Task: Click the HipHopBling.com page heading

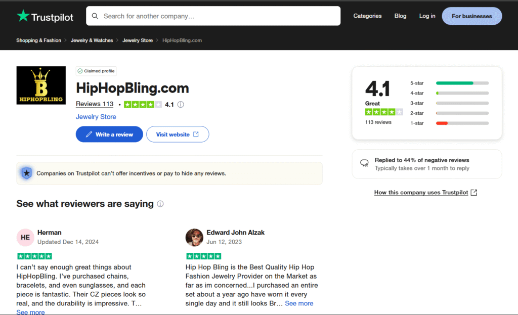Action: 133,88
